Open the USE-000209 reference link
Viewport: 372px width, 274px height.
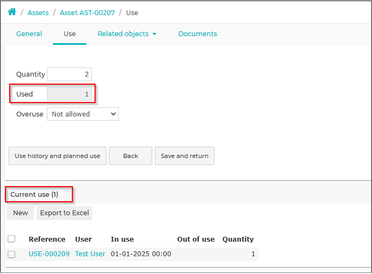(x=49, y=254)
